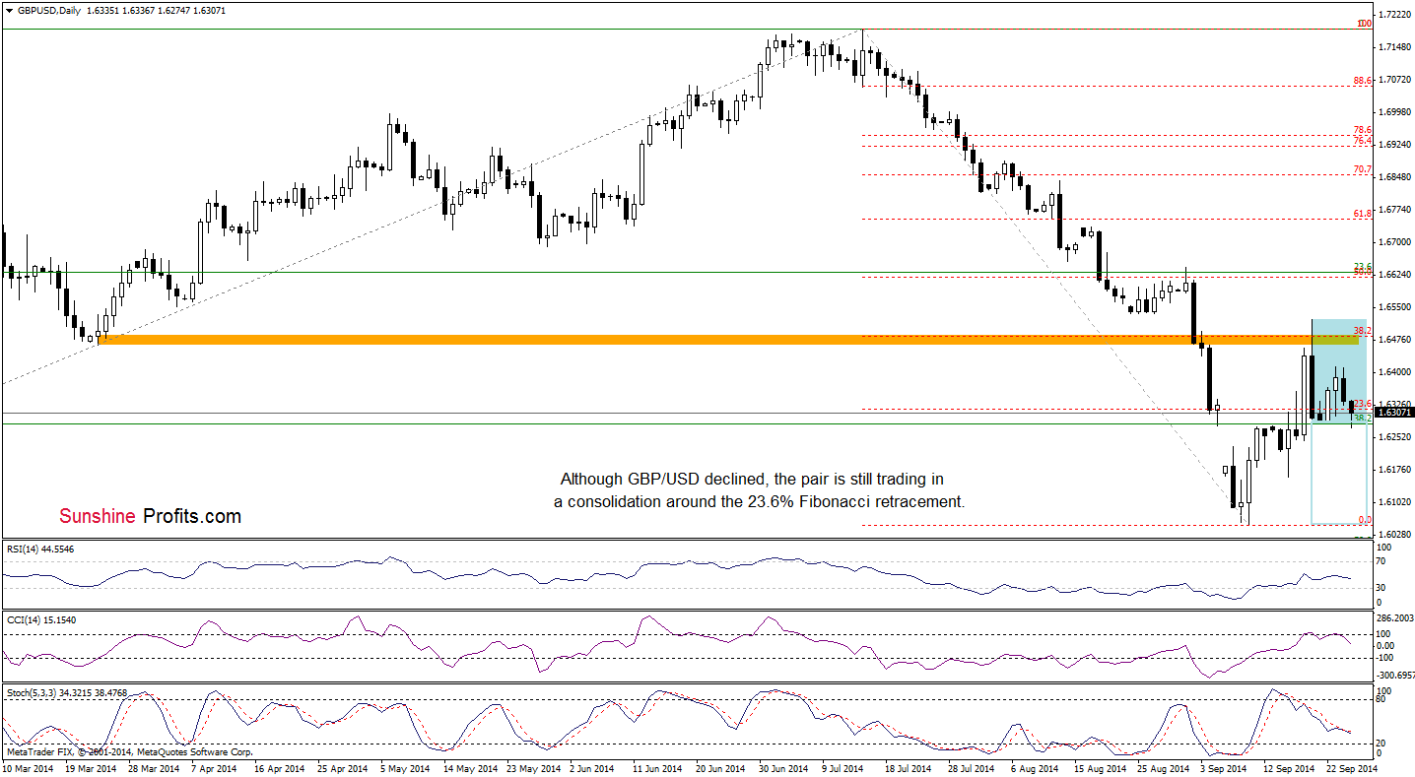Click the consolidation comment text annotation
The width and height of the screenshot is (1415, 777).
[x=762, y=490]
